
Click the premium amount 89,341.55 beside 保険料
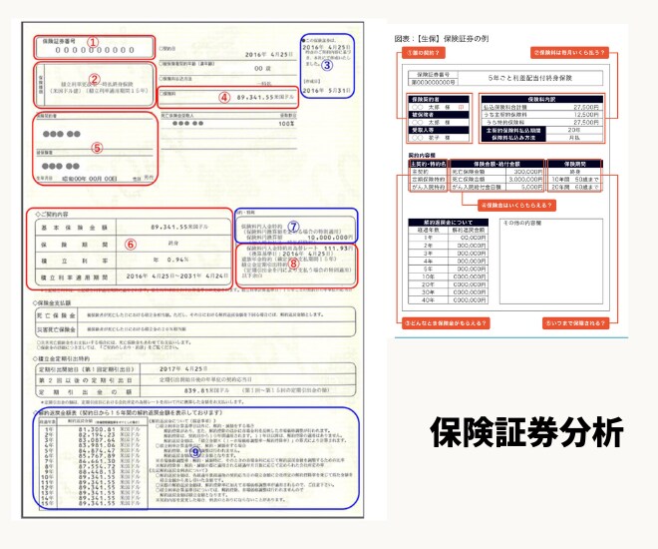point(254,98)
